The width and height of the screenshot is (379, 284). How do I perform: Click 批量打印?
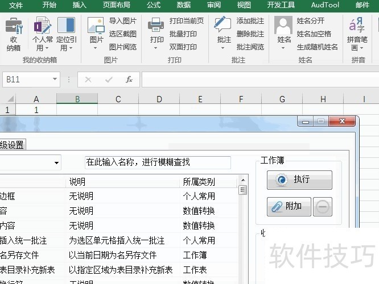coord(183,34)
